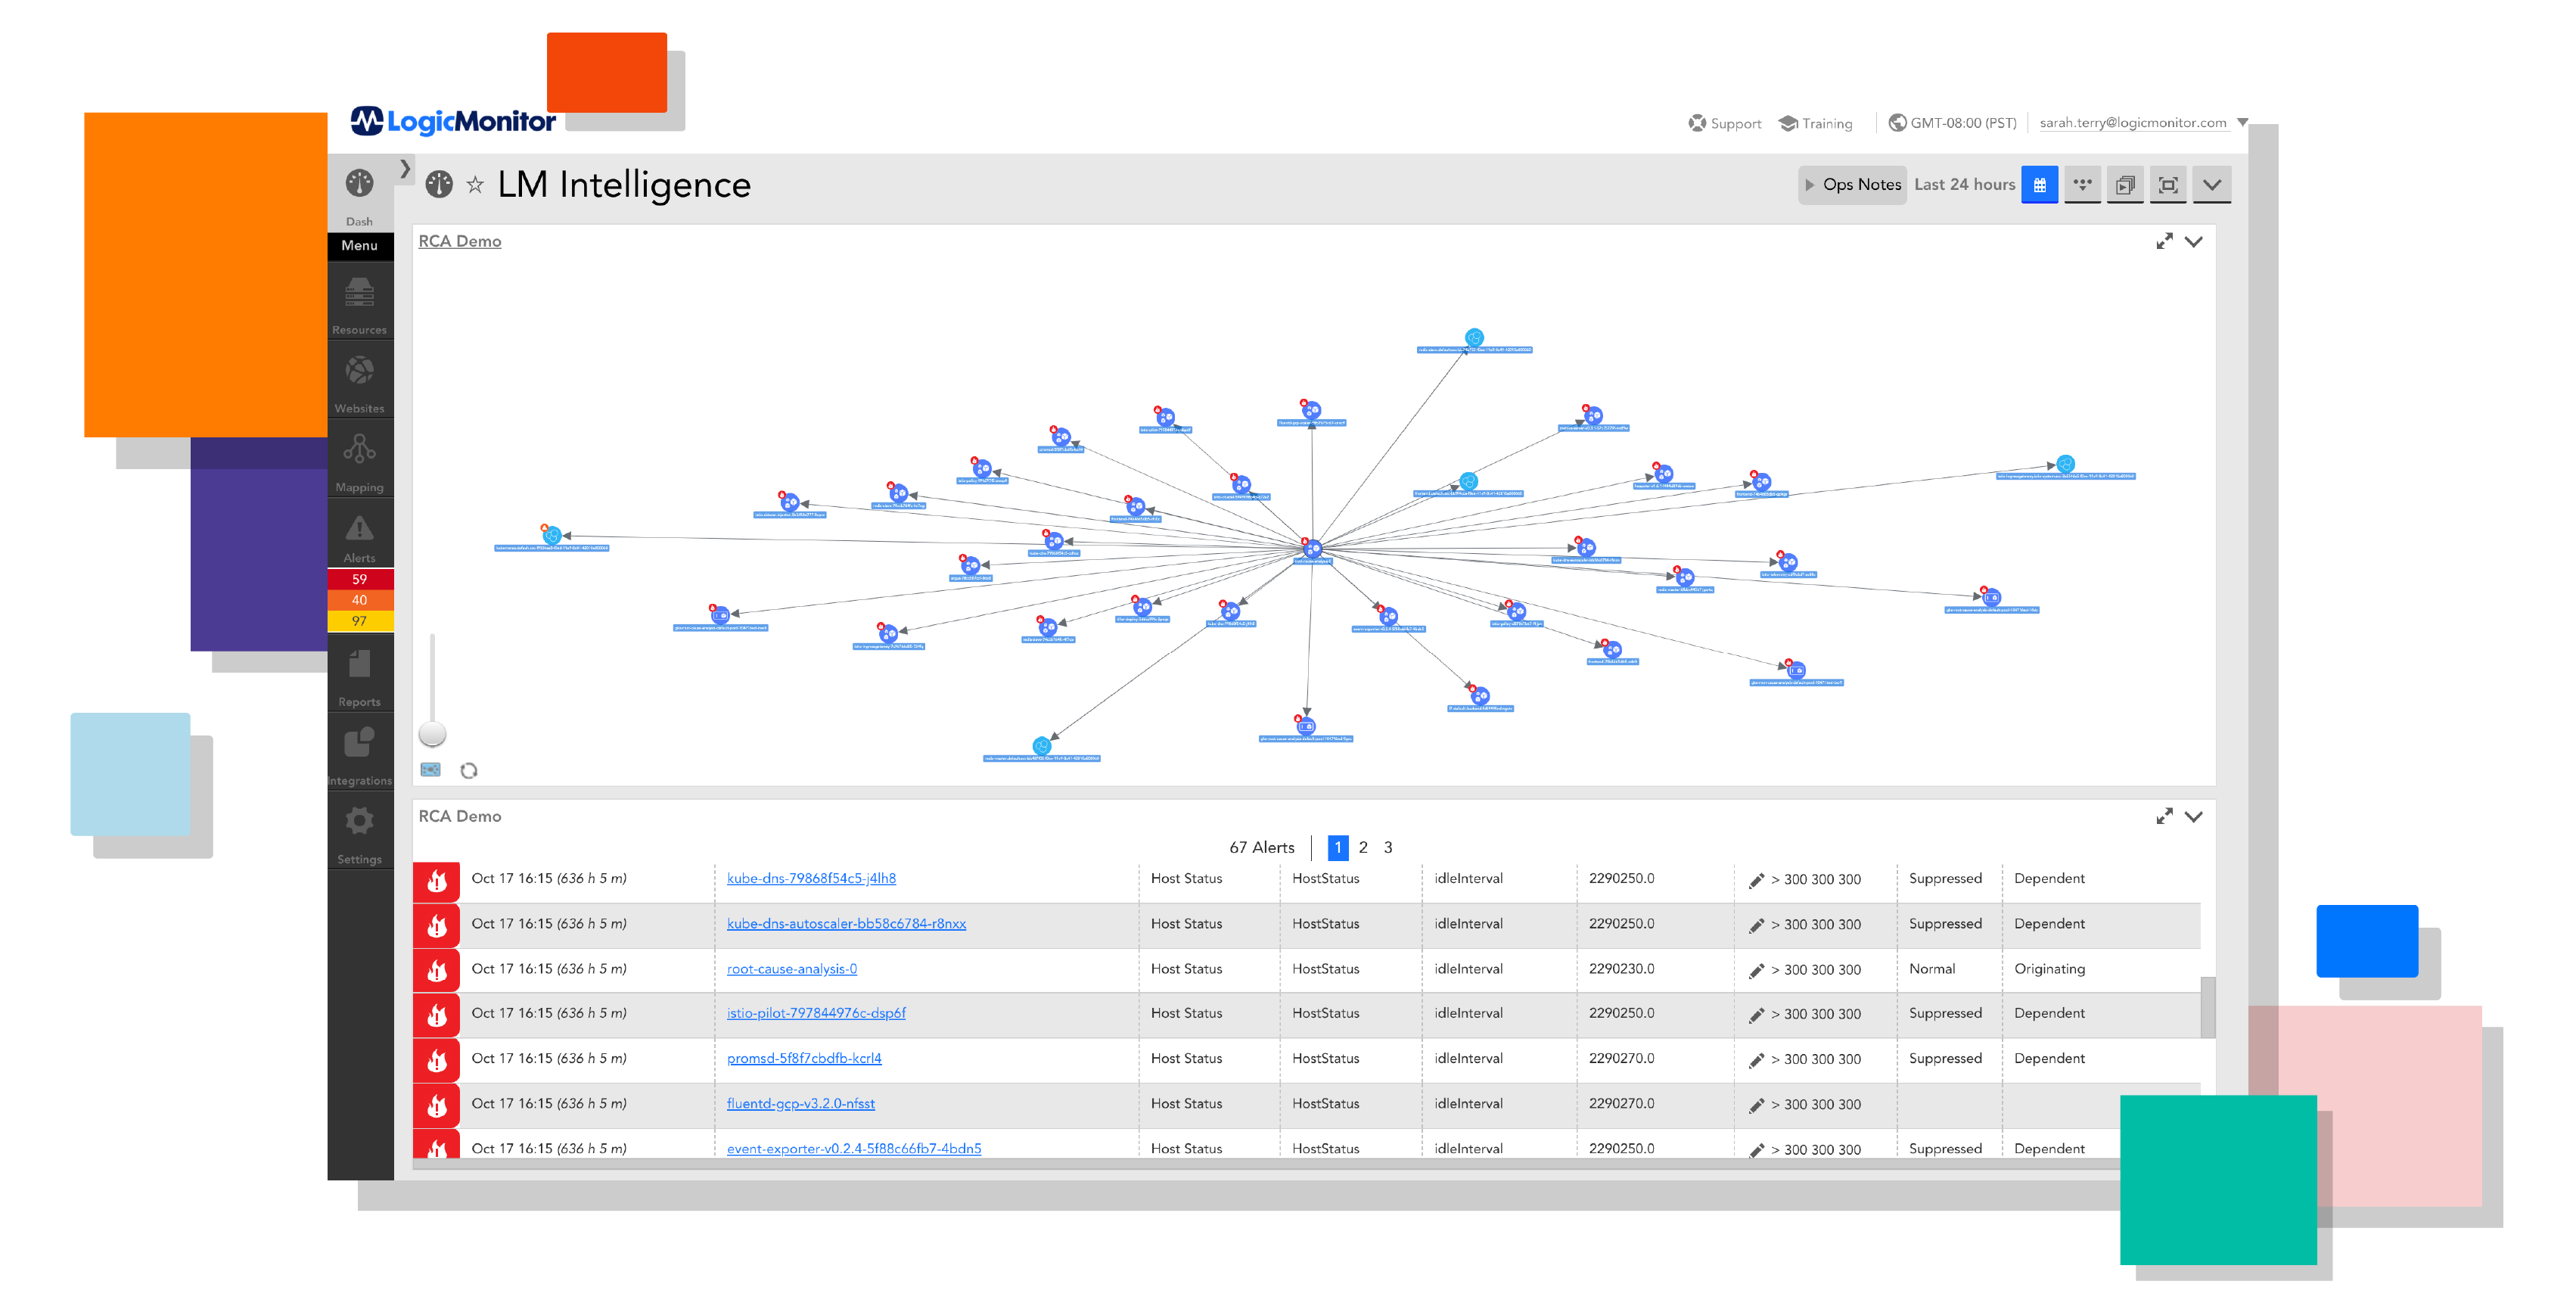Expand the sidebar with the chevron arrow
The width and height of the screenshot is (2576, 1306).
coord(405,169)
